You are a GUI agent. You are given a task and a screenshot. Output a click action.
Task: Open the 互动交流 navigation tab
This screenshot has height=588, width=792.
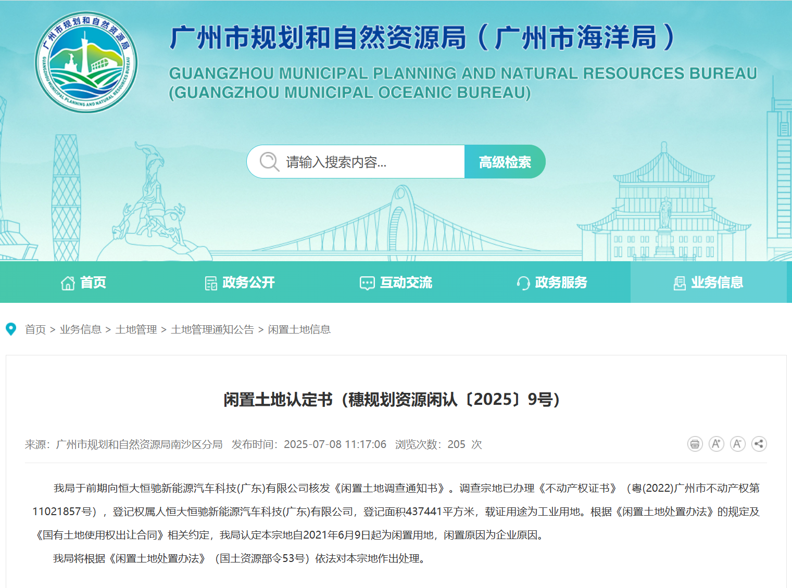396,283
